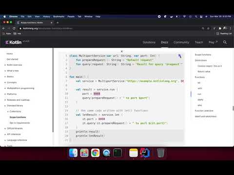The image size is (234, 175).
Task: Expand the Concepts section
Action: (x=5, y=83)
